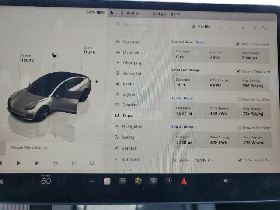Play media with the play button
Image resolution: width=280 pixels, height=210 pixels.
tap(18, 163)
